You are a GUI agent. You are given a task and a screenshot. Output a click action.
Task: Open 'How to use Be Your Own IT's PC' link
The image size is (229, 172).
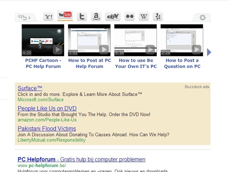click(136, 63)
